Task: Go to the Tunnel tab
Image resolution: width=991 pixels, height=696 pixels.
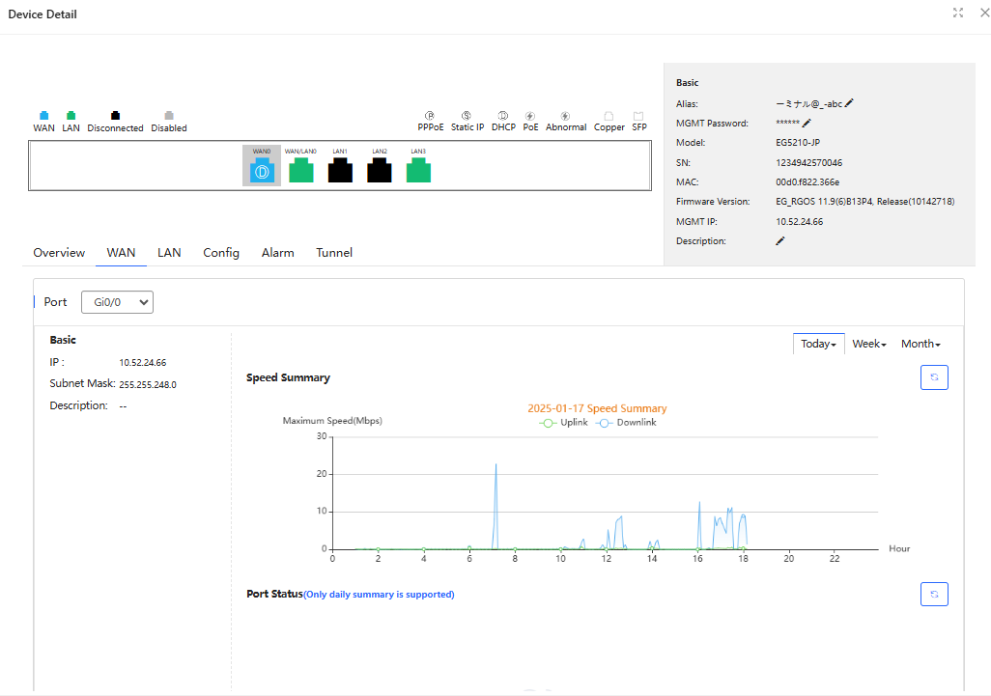Action: 334,253
